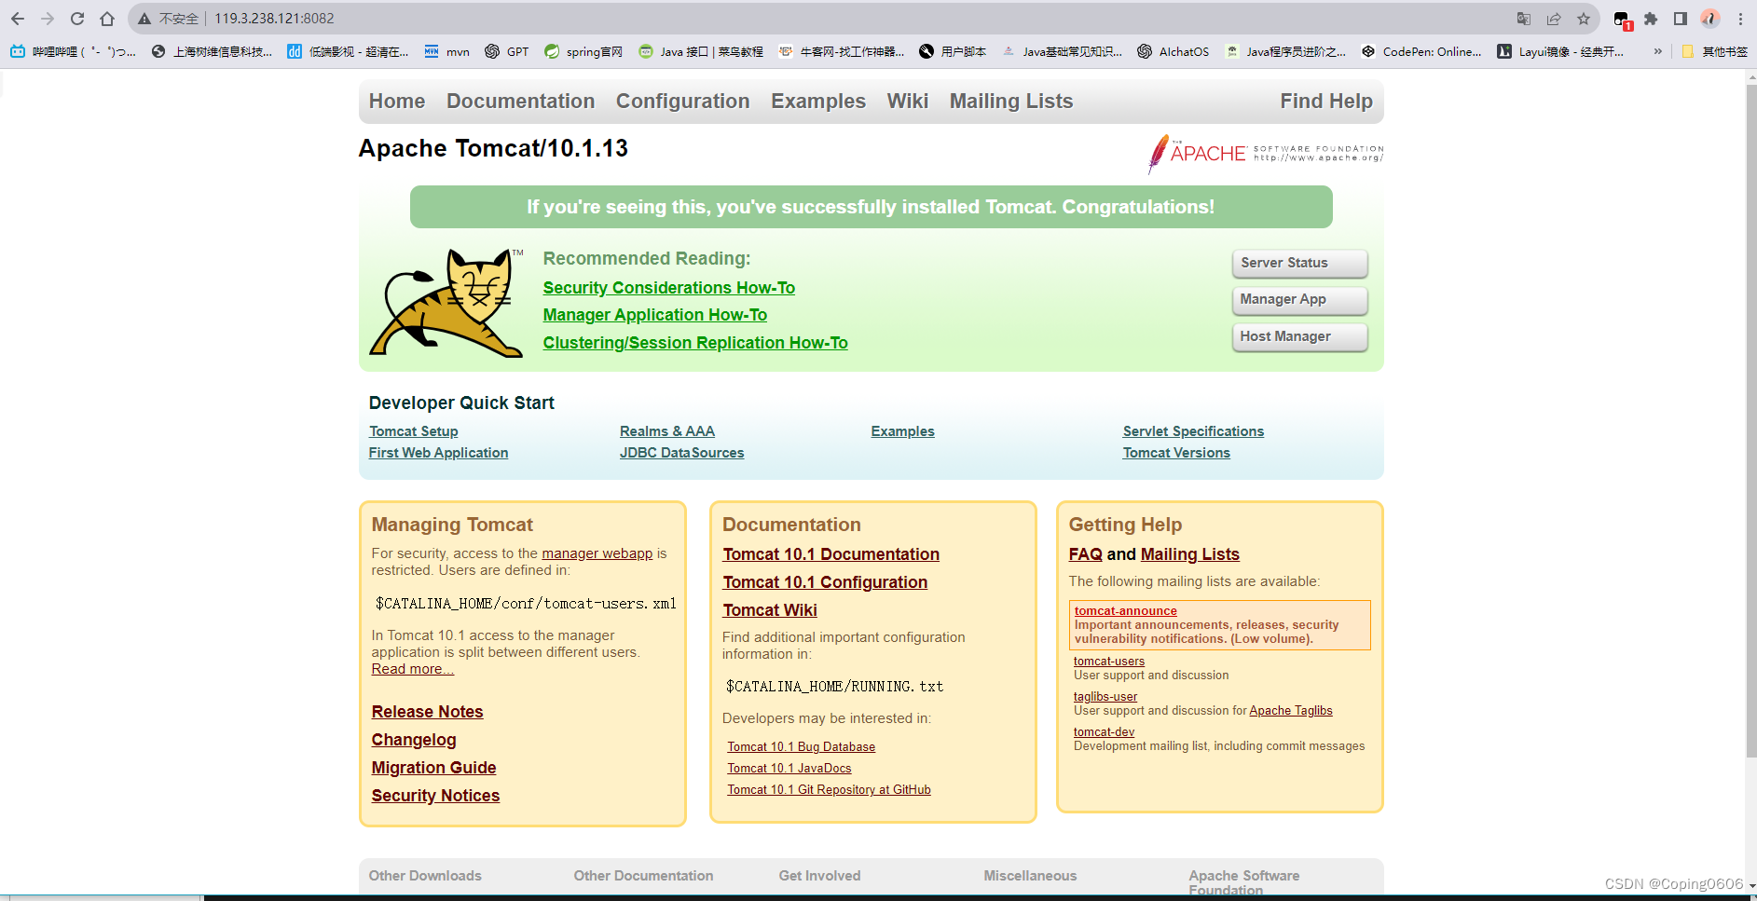Open the GPT bookmark
The height and width of the screenshot is (901, 1757).
click(x=507, y=52)
